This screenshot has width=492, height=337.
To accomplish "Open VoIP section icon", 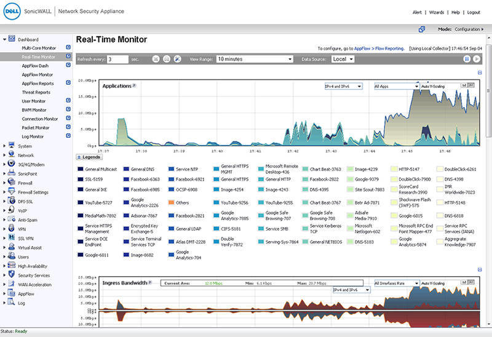I will point(12,210).
